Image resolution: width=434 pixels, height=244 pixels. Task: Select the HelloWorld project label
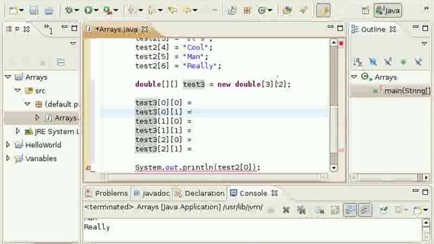pos(43,144)
